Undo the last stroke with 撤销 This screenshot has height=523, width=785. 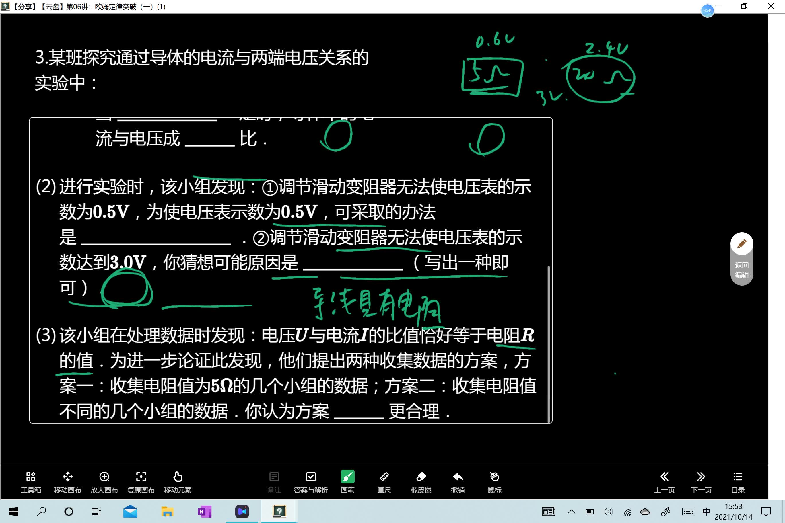[458, 481]
